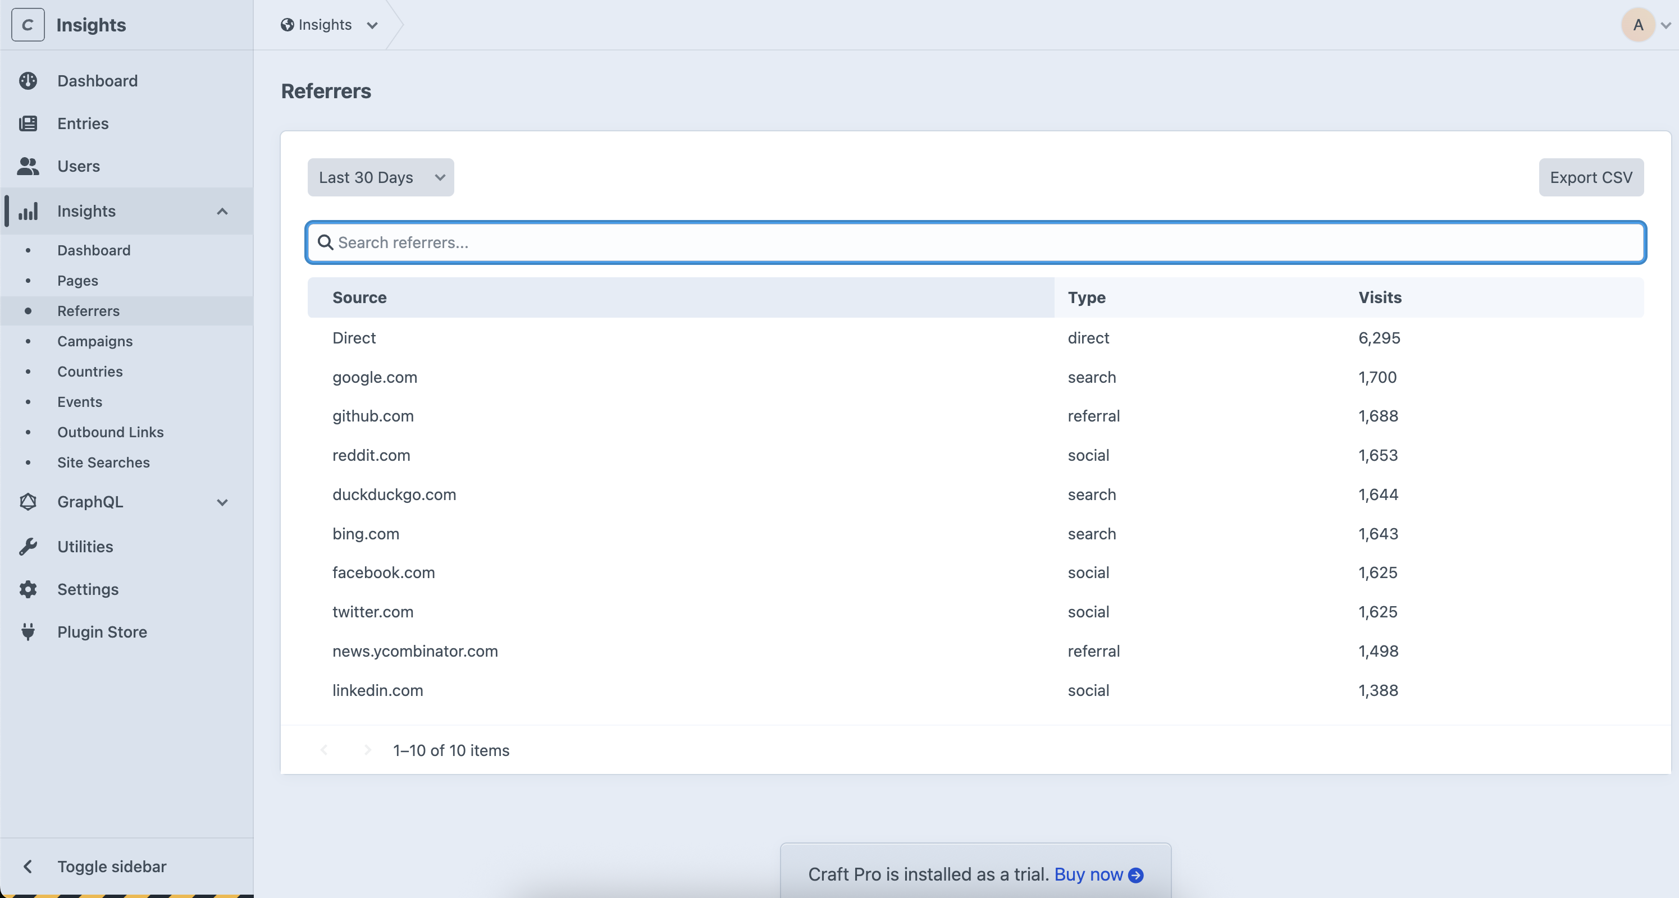The image size is (1679, 898).
Task: Open the Insights site breadcrumb menu
Action: point(329,25)
